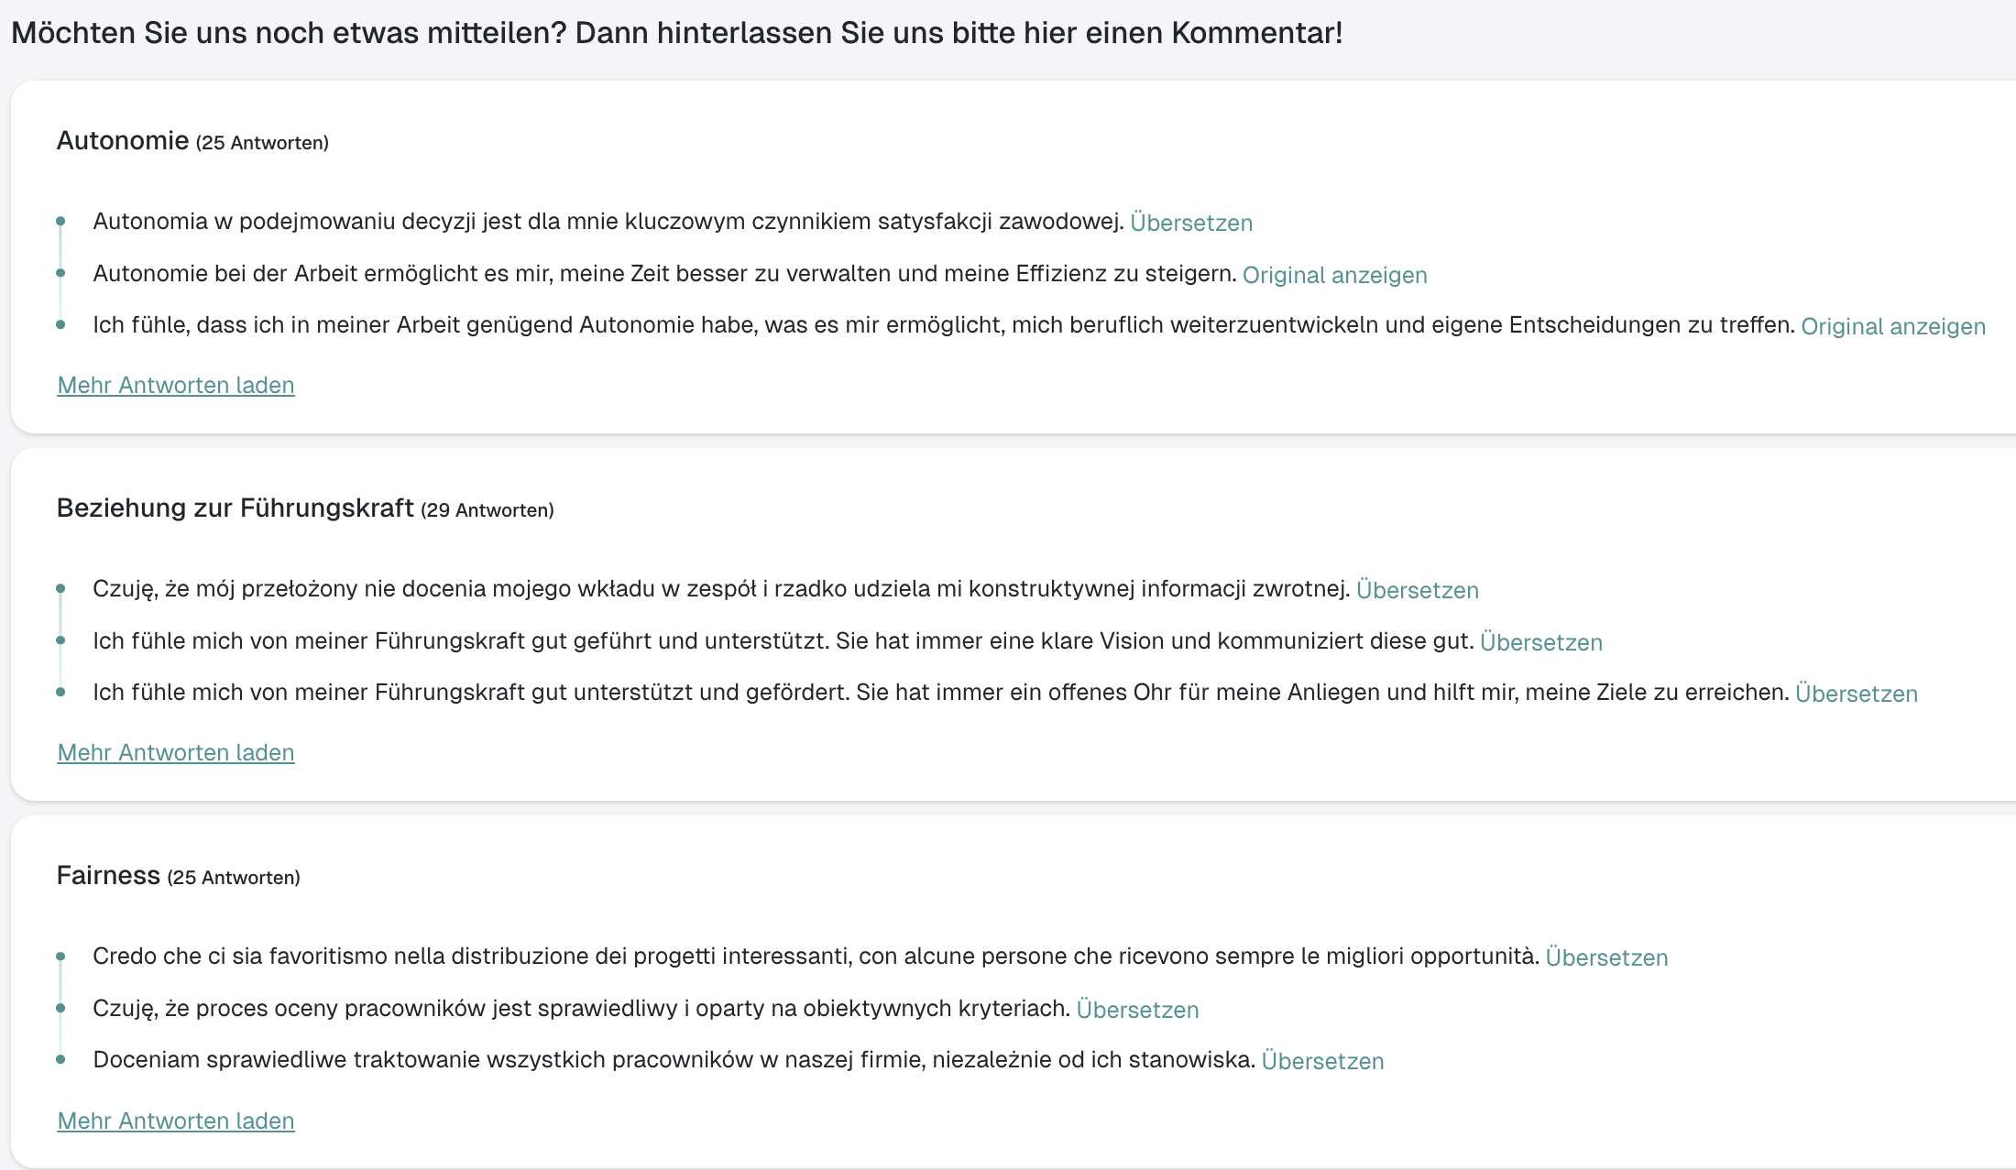Viewport: 2016px width, 1170px height.
Task: Click the Autonomie section heading
Action: point(123,140)
